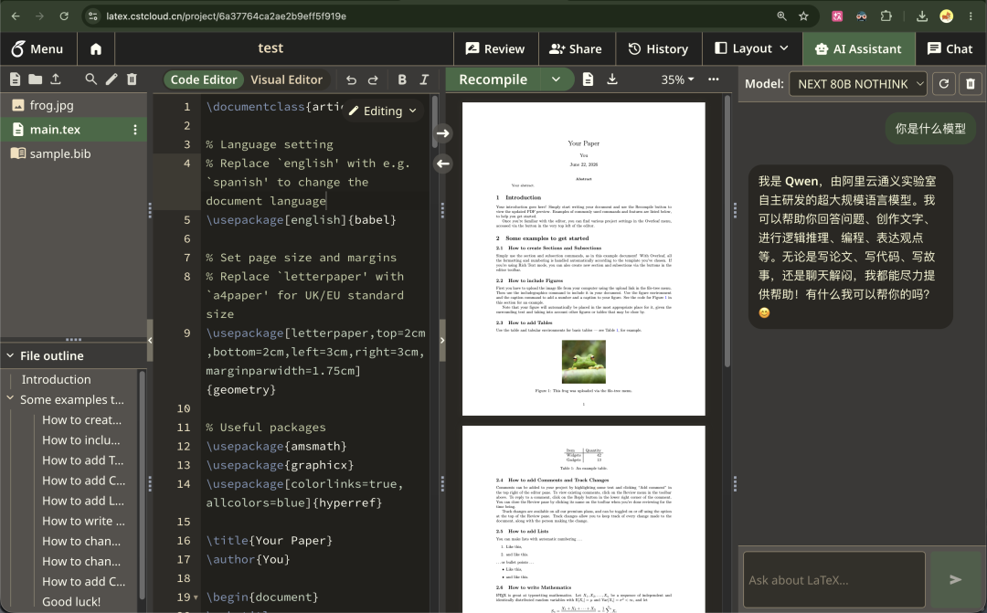Open the browser profile avatar
Viewport: 987px width, 613px height.
(946, 16)
